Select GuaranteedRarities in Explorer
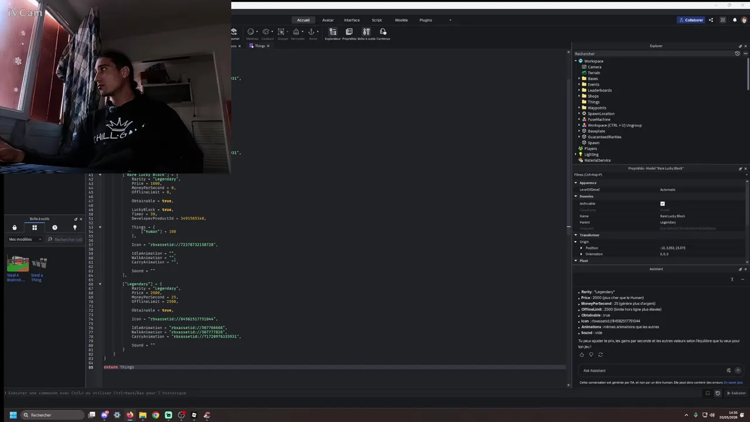750x422 pixels. click(x=604, y=137)
